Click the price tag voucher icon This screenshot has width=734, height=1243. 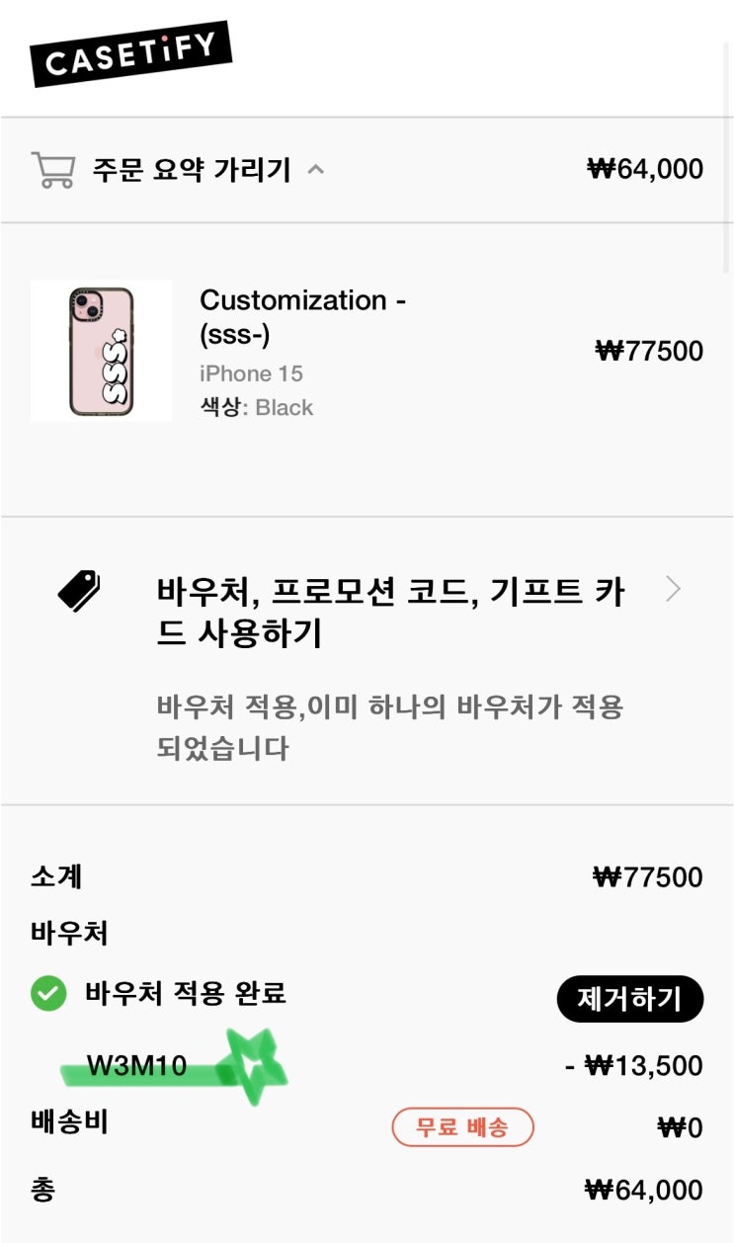click(79, 591)
